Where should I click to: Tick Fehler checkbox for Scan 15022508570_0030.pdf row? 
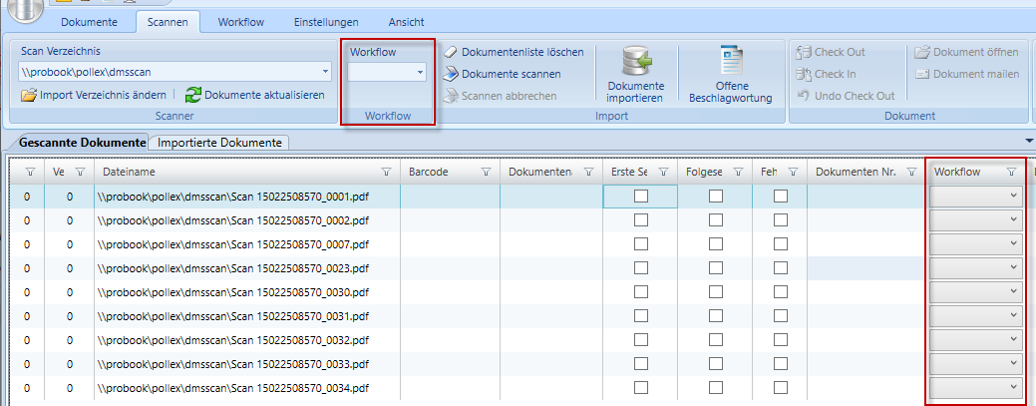click(x=780, y=292)
